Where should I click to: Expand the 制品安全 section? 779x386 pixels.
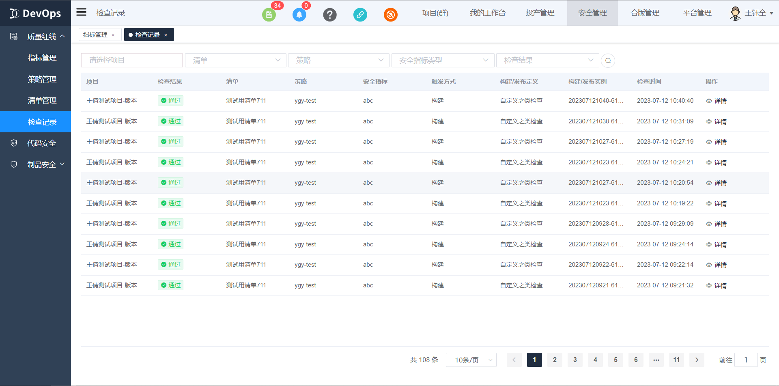pyautogui.click(x=62, y=164)
